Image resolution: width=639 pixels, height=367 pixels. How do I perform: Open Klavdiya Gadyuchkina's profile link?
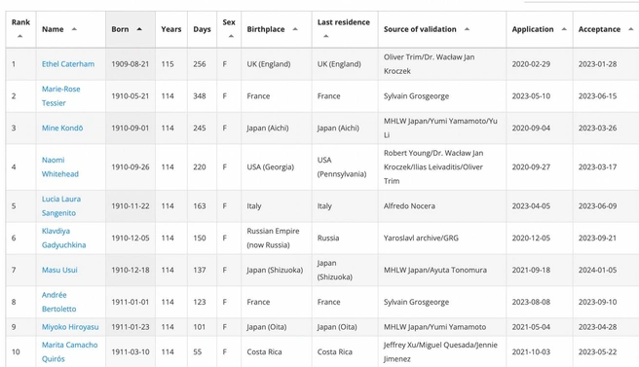(63, 238)
